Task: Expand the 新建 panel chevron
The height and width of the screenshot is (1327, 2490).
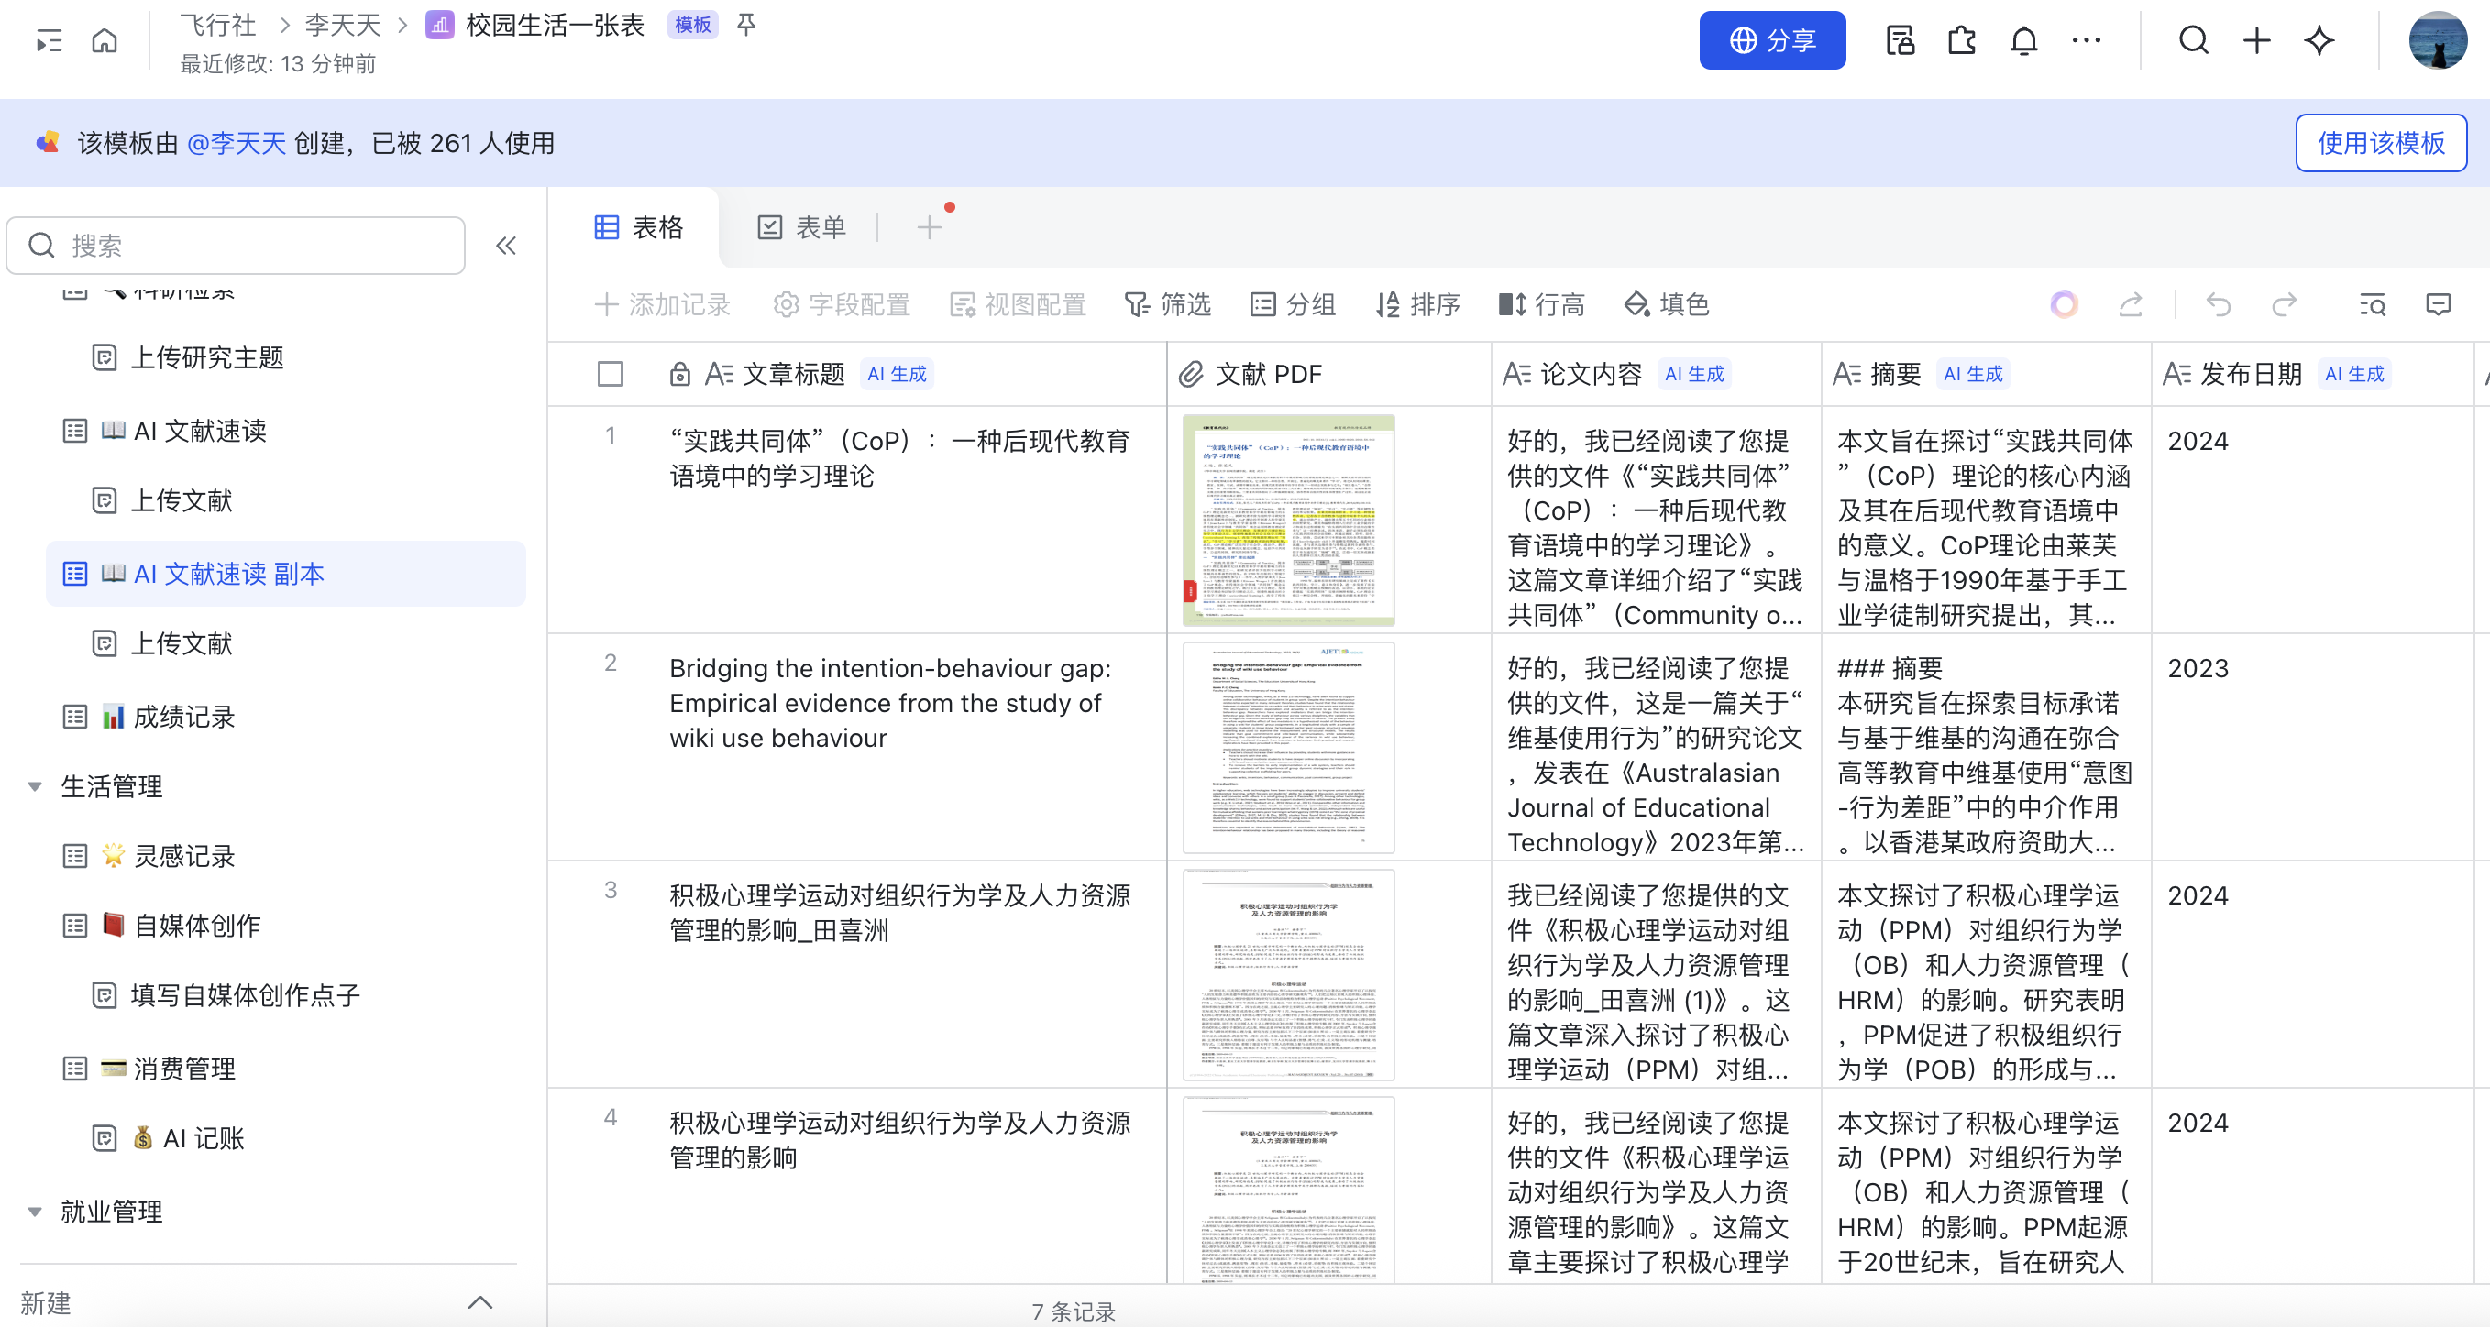Action: pos(480,1303)
